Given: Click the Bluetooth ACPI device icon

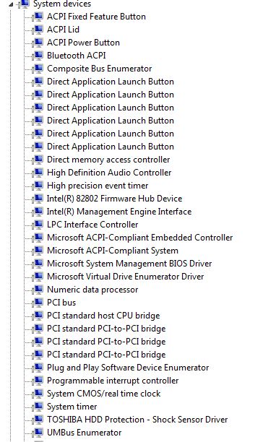Looking at the screenshot, I should [x=38, y=56].
